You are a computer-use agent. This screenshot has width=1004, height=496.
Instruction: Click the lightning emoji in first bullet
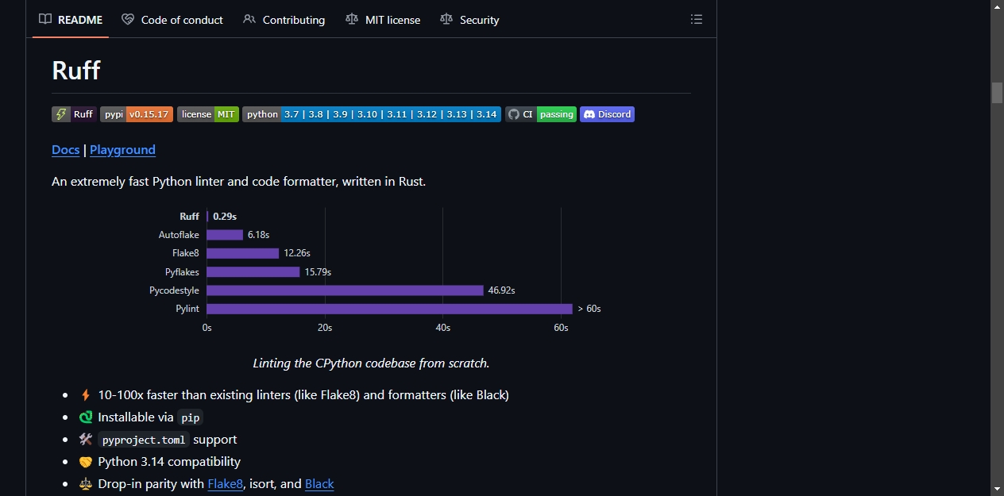point(86,394)
